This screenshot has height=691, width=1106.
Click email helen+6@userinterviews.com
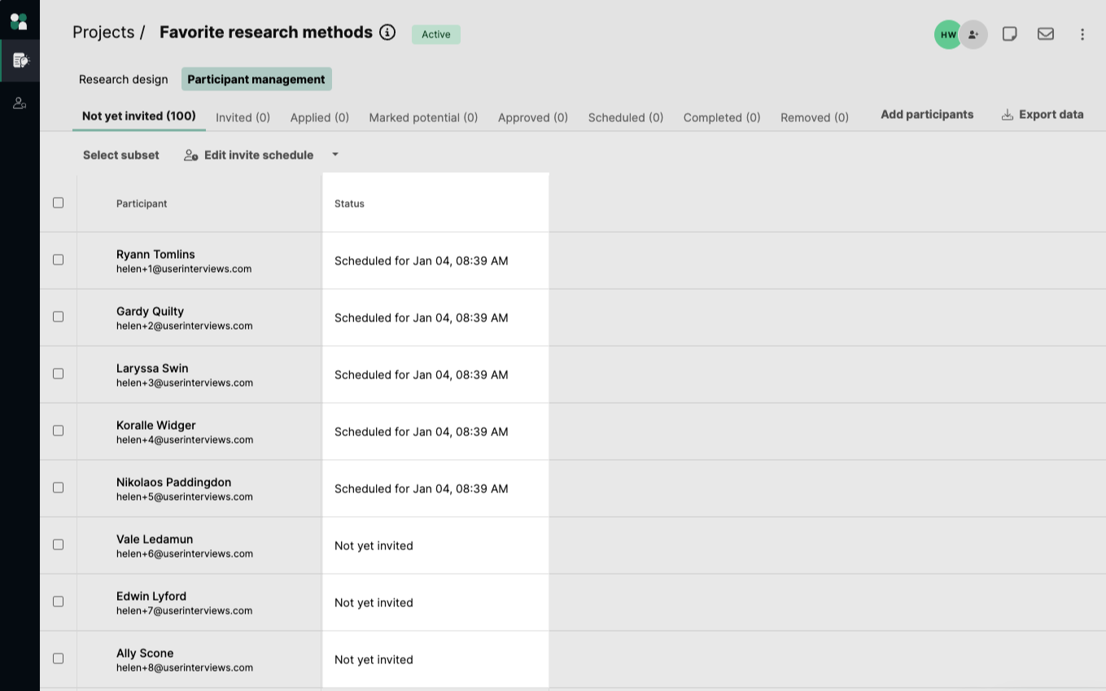coord(185,553)
